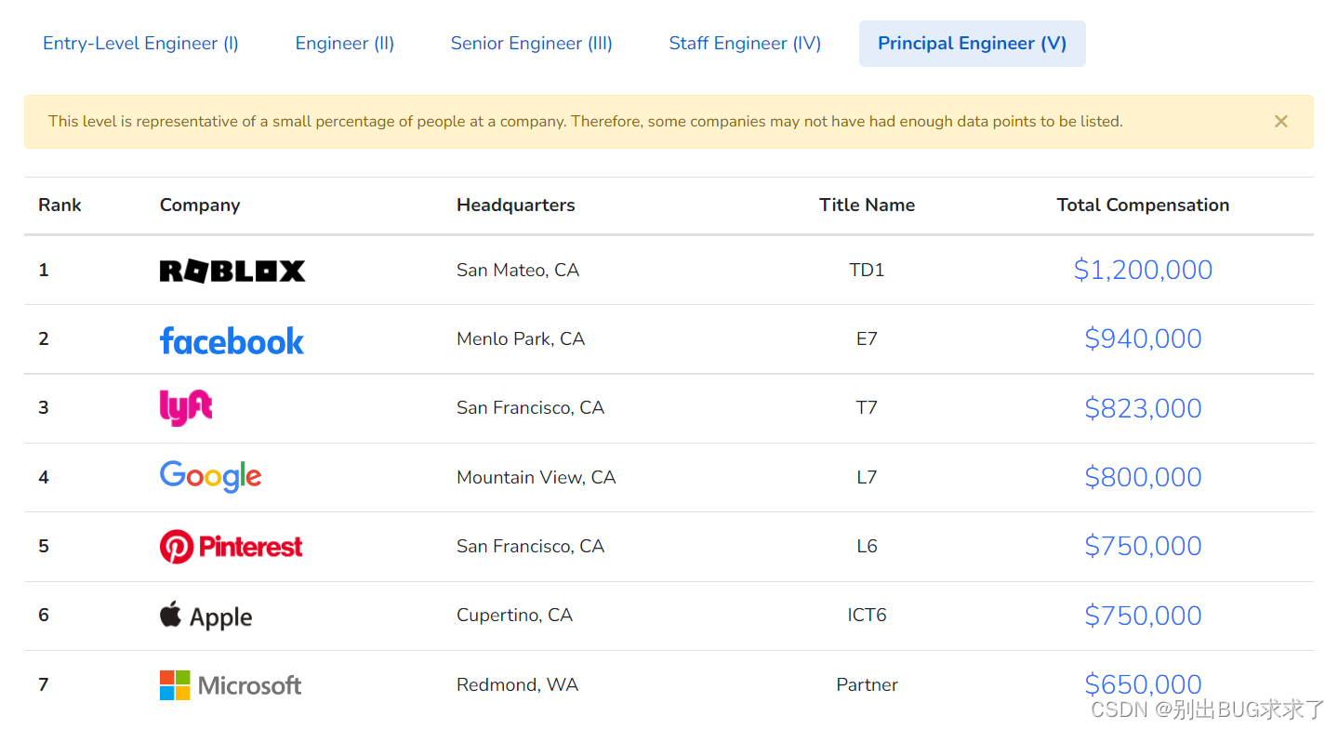Open Facebook $940,000 compensation link
The image size is (1338, 729).
pos(1143,338)
